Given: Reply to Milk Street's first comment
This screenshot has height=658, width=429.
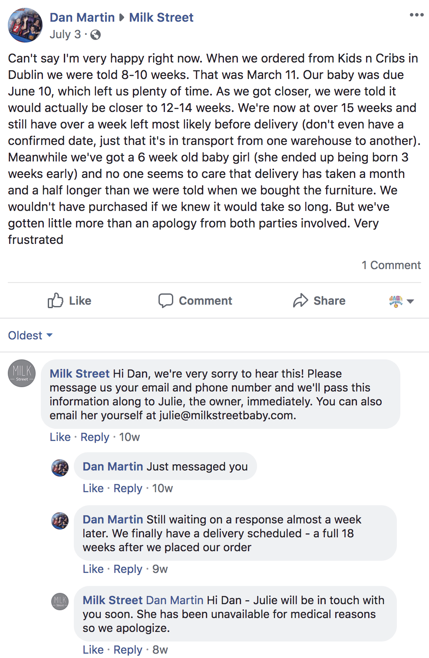Looking at the screenshot, I should pyautogui.click(x=95, y=437).
